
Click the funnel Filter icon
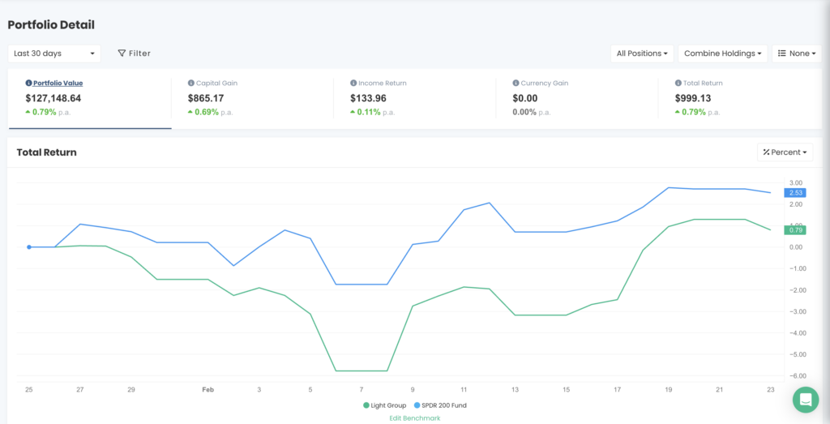122,54
